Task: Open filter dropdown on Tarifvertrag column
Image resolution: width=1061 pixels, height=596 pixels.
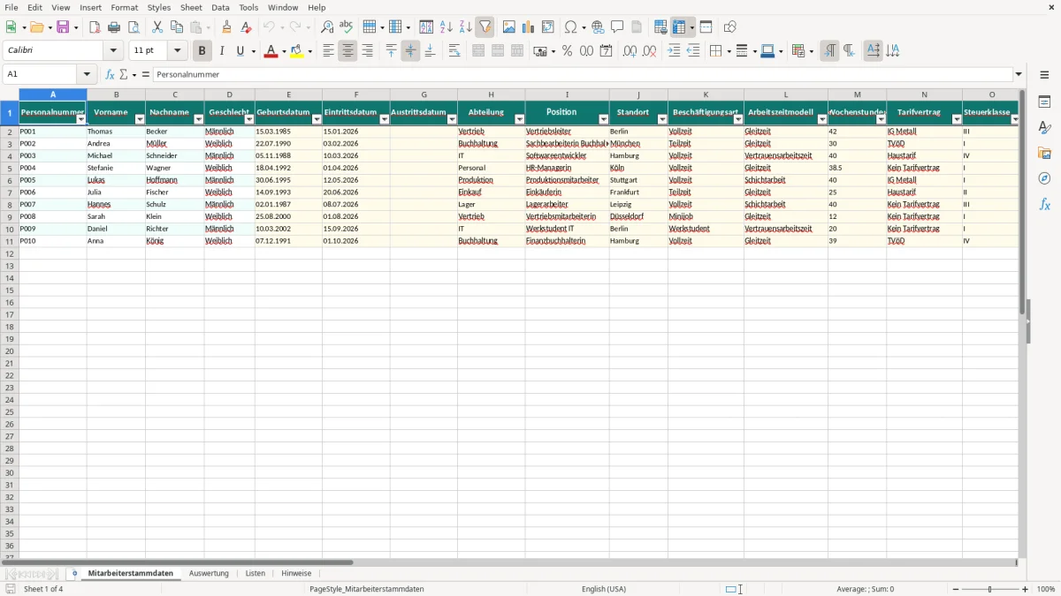Action: pyautogui.click(x=957, y=119)
